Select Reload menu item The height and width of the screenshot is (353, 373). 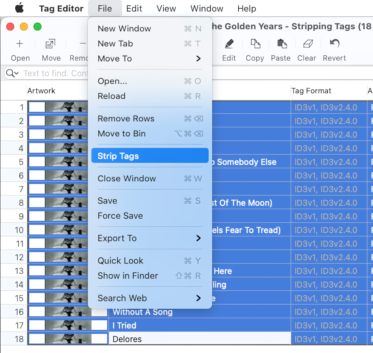pos(150,96)
